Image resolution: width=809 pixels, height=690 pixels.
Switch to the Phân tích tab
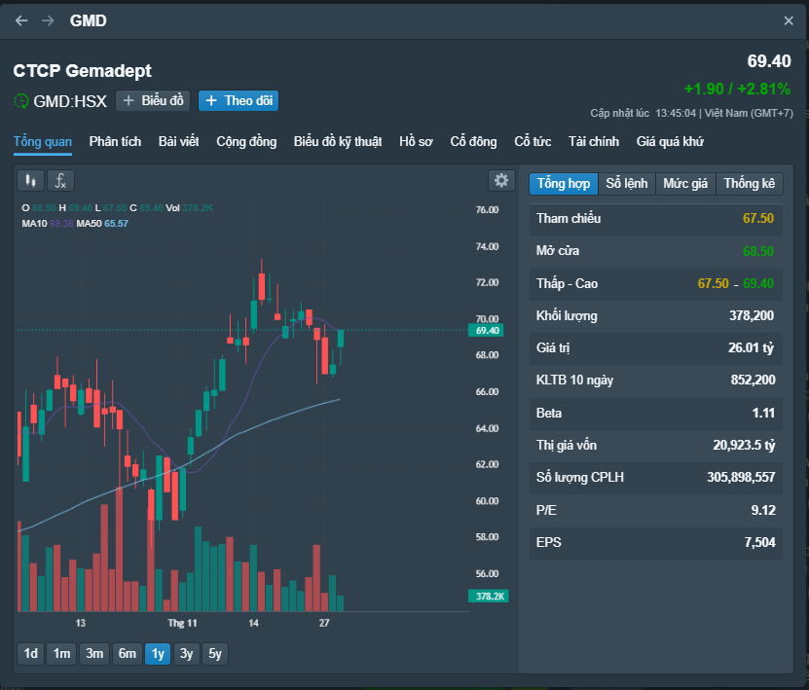click(115, 141)
